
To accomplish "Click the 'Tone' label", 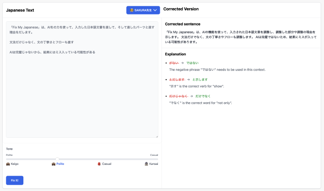I will [x=9, y=149].
